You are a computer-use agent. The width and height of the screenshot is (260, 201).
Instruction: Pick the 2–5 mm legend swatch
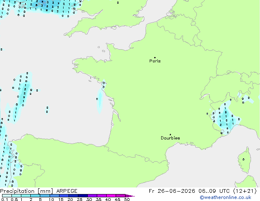(x=35, y=196)
